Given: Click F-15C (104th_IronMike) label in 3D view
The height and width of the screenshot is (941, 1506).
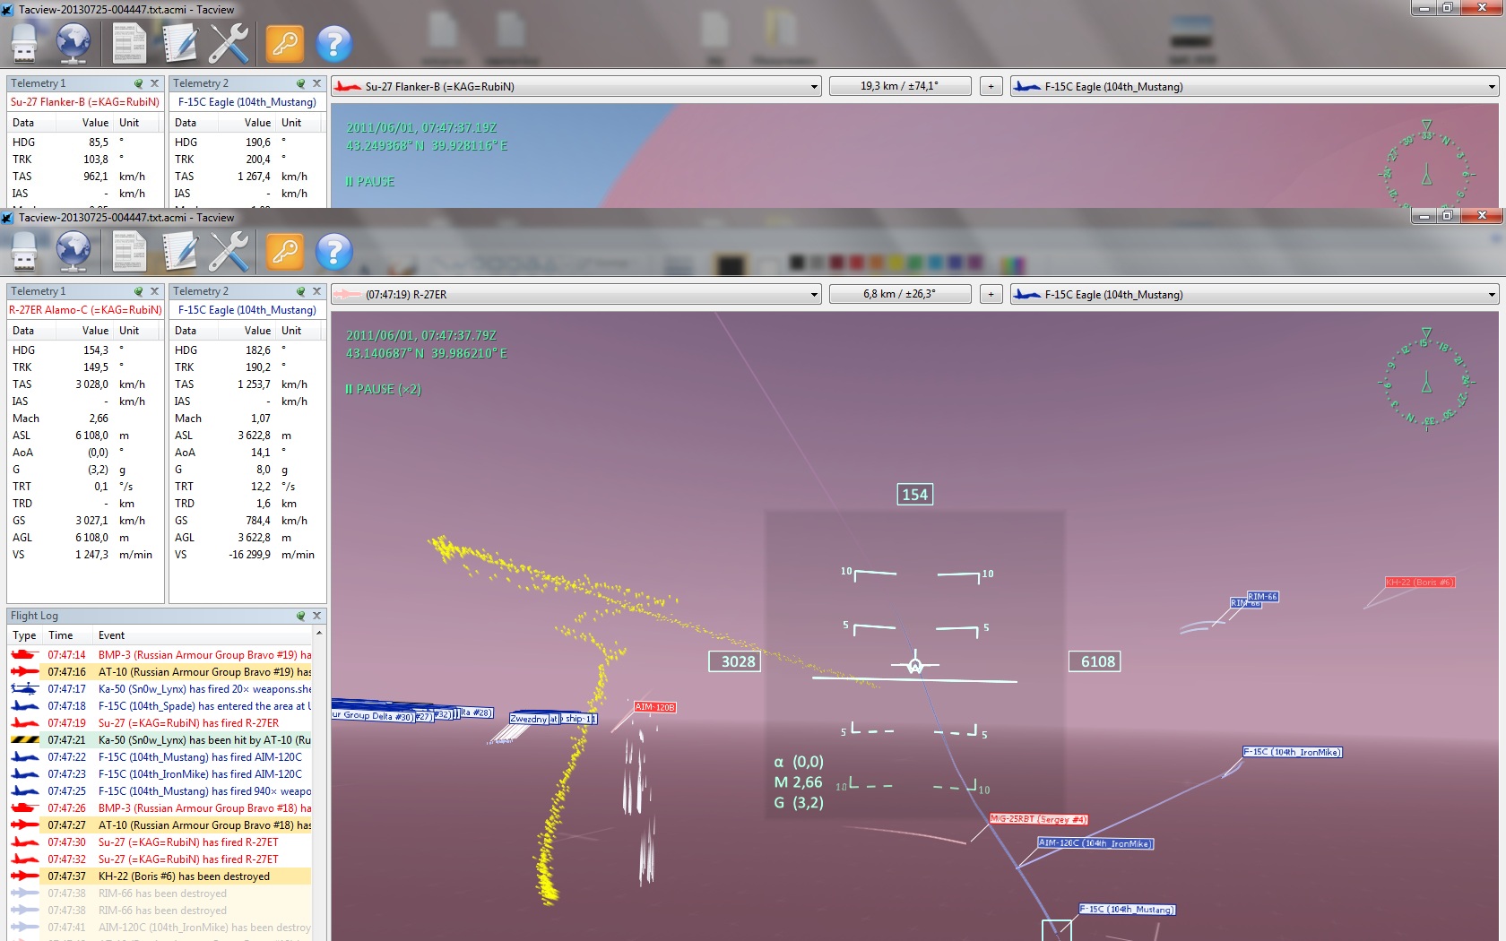Looking at the screenshot, I should (x=1292, y=752).
